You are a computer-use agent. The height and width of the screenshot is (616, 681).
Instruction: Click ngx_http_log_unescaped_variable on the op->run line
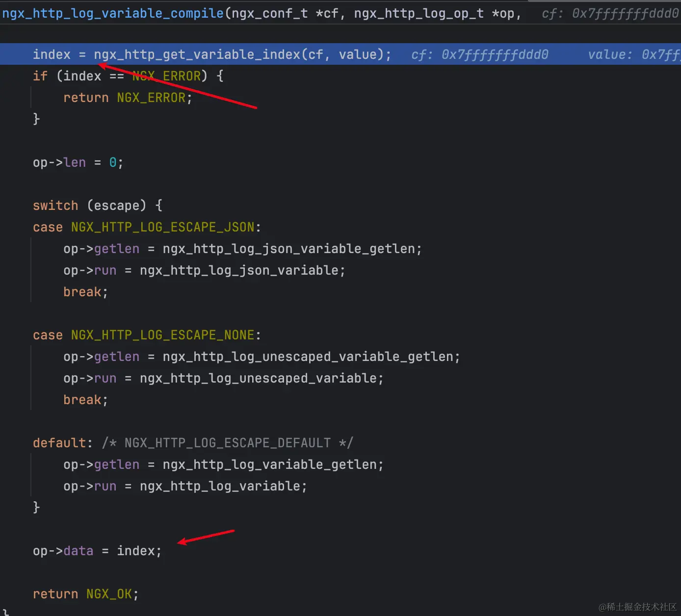point(259,378)
